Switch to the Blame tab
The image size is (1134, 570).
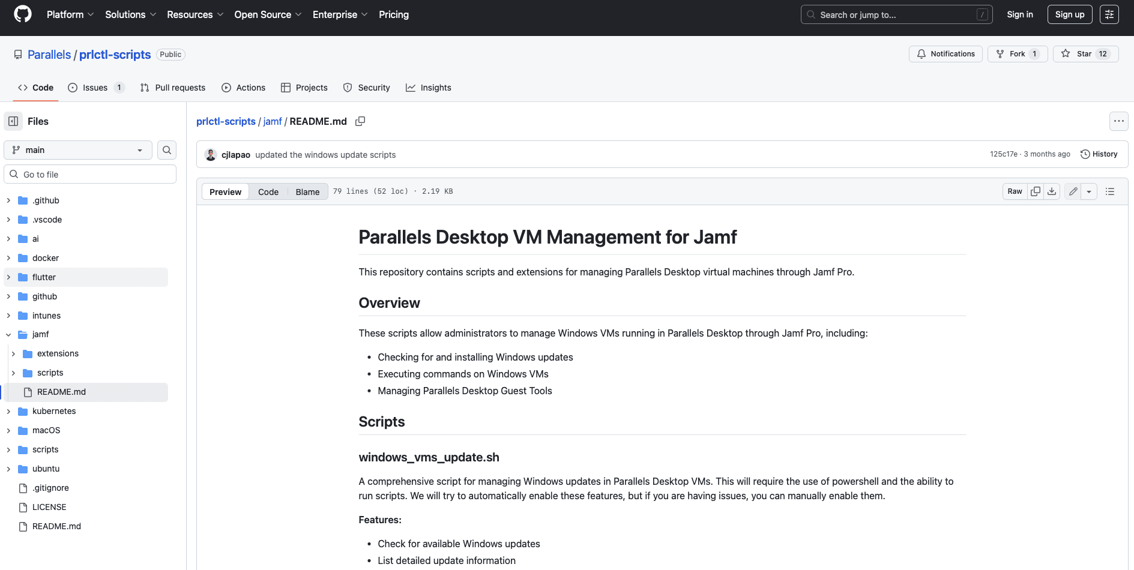coord(307,191)
